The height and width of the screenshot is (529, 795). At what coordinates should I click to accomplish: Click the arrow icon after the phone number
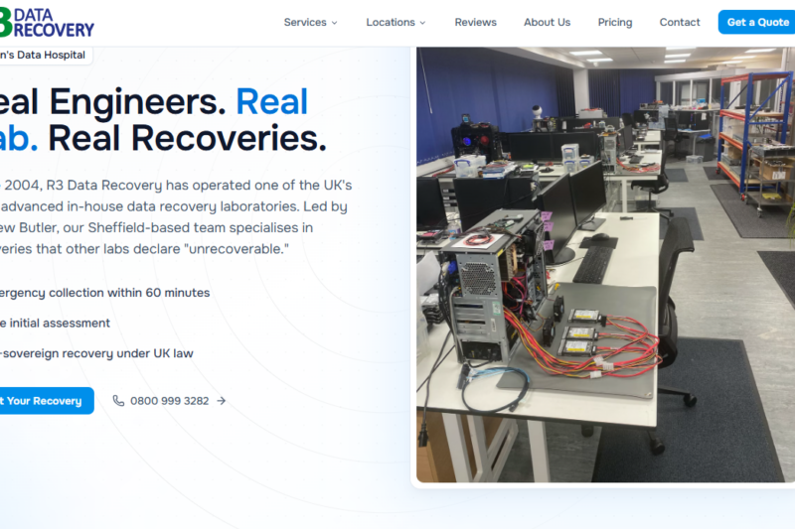tap(221, 401)
